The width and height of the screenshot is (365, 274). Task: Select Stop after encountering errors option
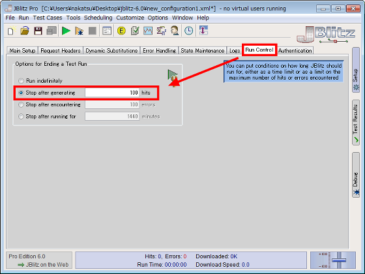50,104
